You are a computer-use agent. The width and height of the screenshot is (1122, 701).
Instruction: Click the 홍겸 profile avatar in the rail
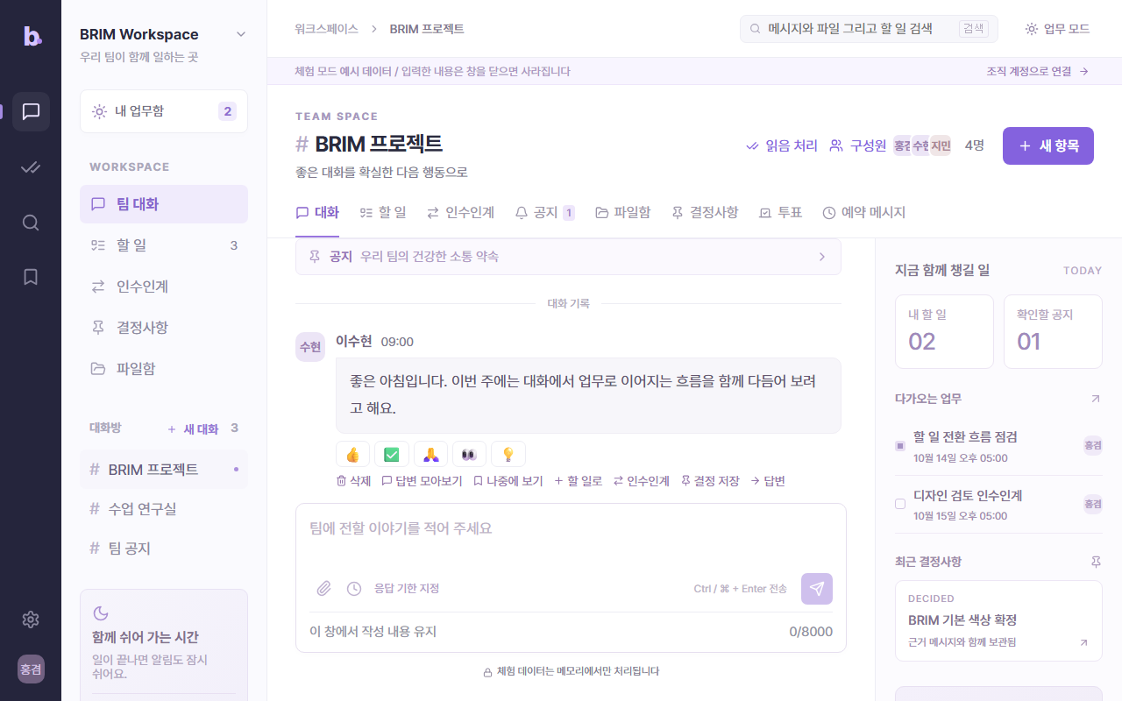tap(31, 669)
